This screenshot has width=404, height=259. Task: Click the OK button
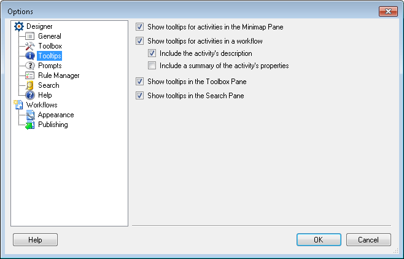click(x=319, y=240)
